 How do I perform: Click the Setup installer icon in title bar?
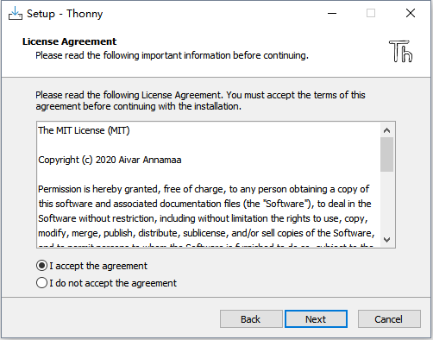coord(16,13)
